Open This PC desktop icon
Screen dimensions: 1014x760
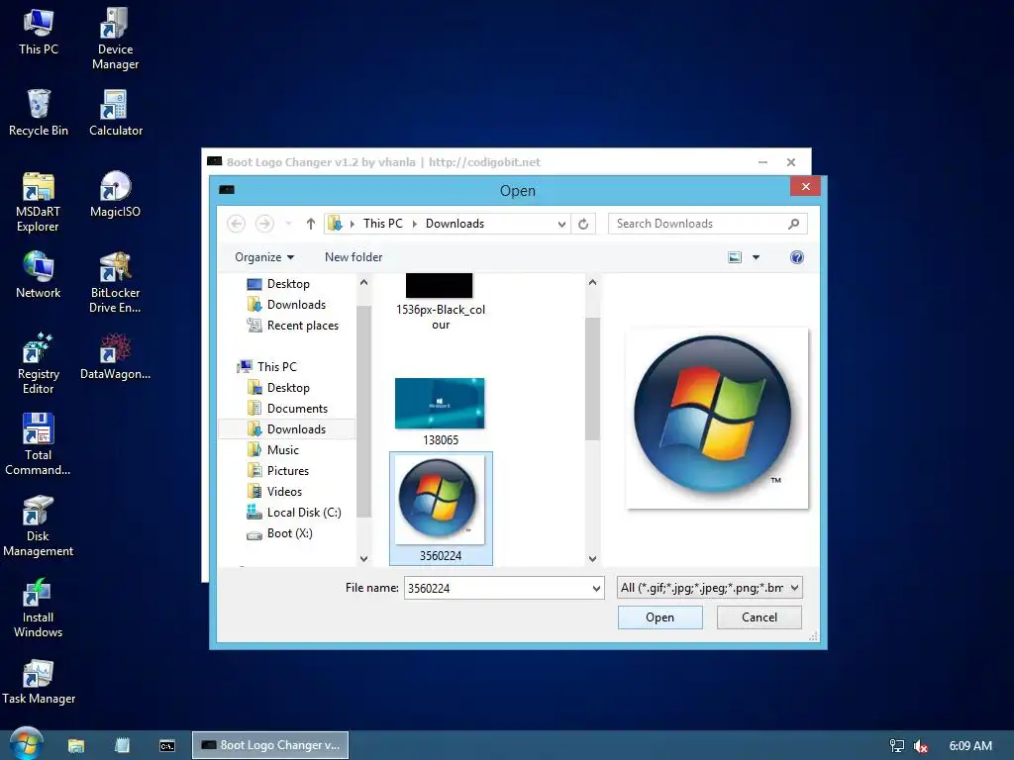point(39,31)
